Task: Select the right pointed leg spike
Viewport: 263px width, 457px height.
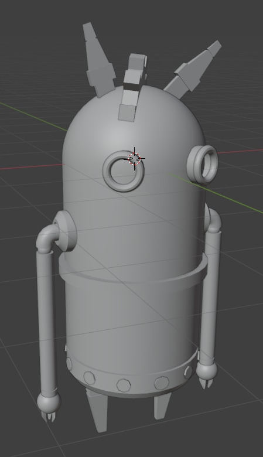Action: [162, 405]
